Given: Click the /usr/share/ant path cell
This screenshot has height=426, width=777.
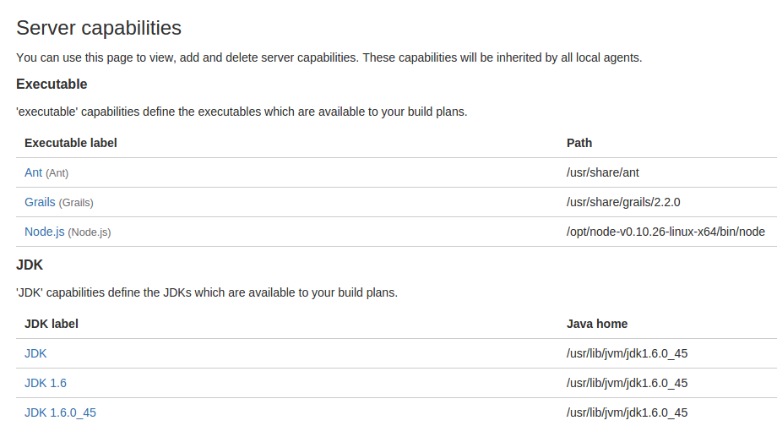Looking at the screenshot, I should click(x=603, y=172).
